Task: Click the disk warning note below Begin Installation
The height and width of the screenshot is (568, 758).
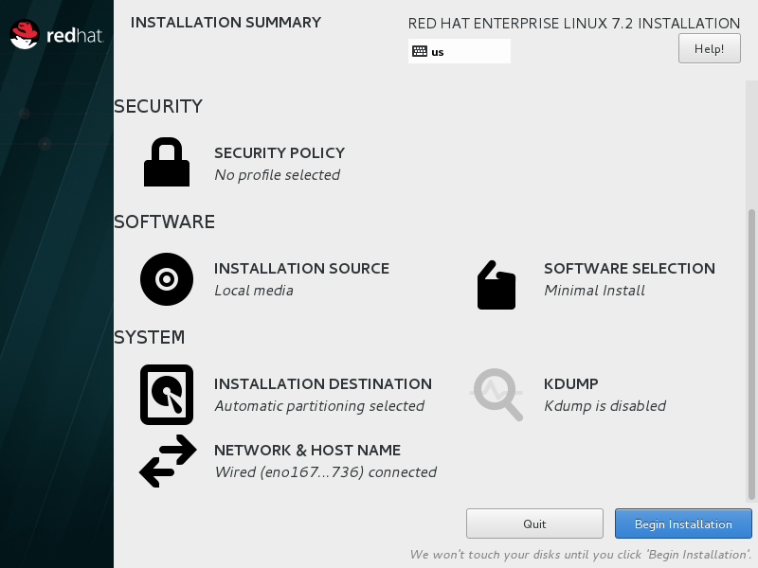Action: [x=581, y=555]
